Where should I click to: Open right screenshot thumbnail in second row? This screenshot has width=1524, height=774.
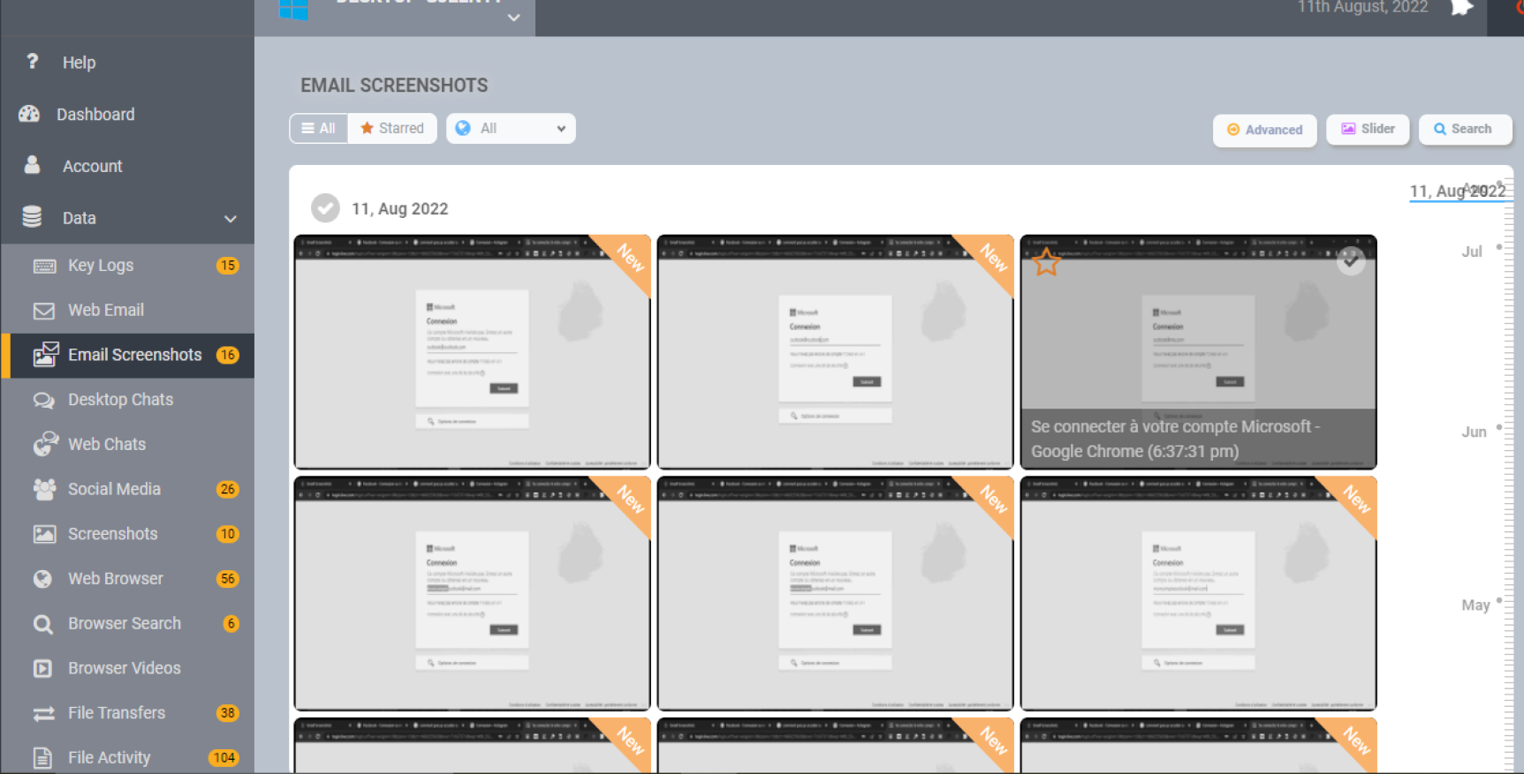coord(1198,593)
